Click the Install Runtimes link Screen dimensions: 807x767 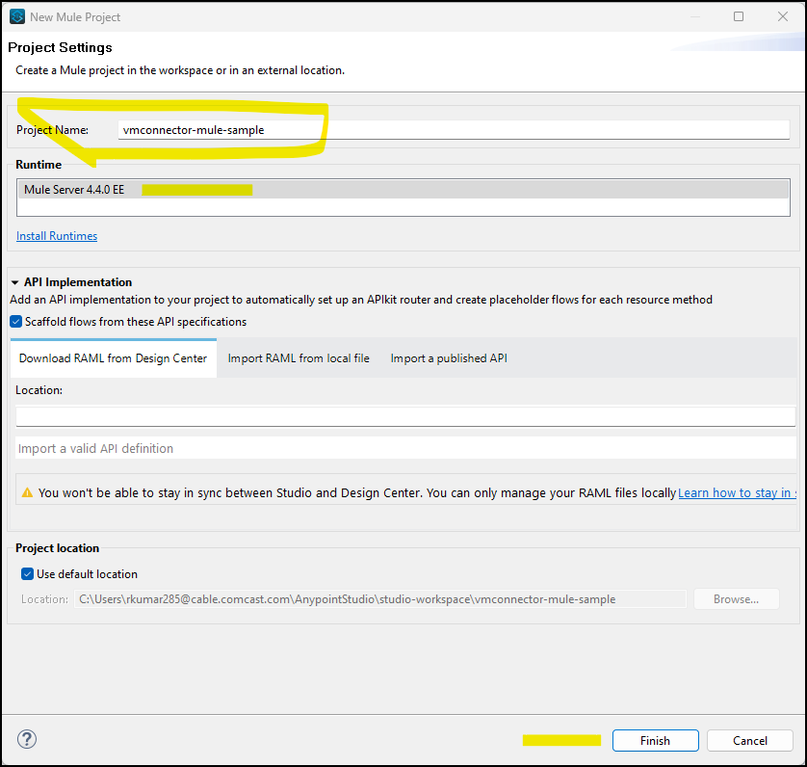57,236
